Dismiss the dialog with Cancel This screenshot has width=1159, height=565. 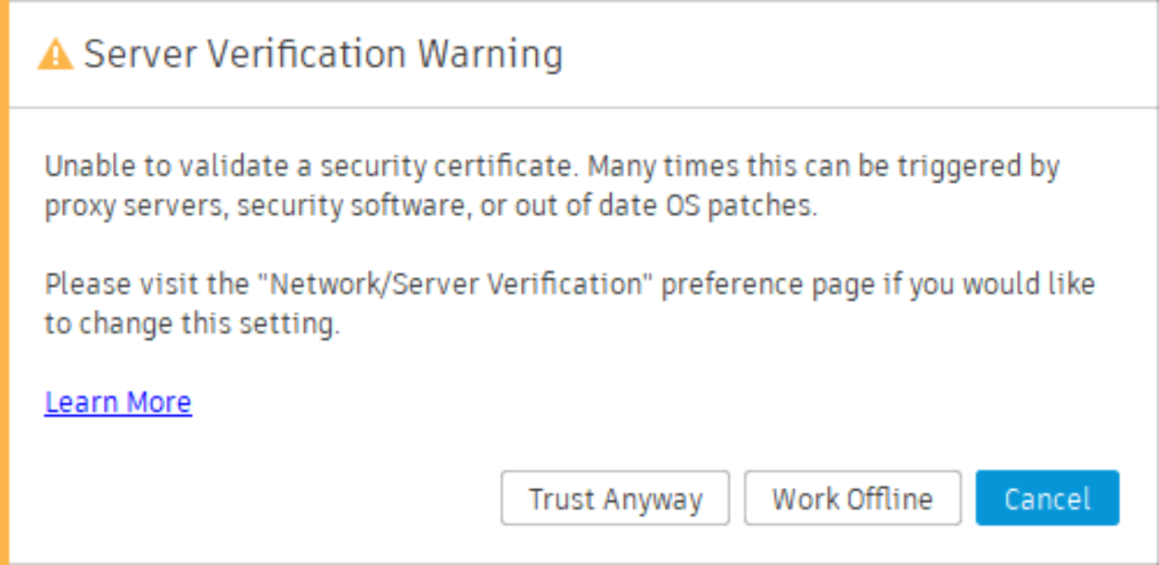click(x=1047, y=499)
